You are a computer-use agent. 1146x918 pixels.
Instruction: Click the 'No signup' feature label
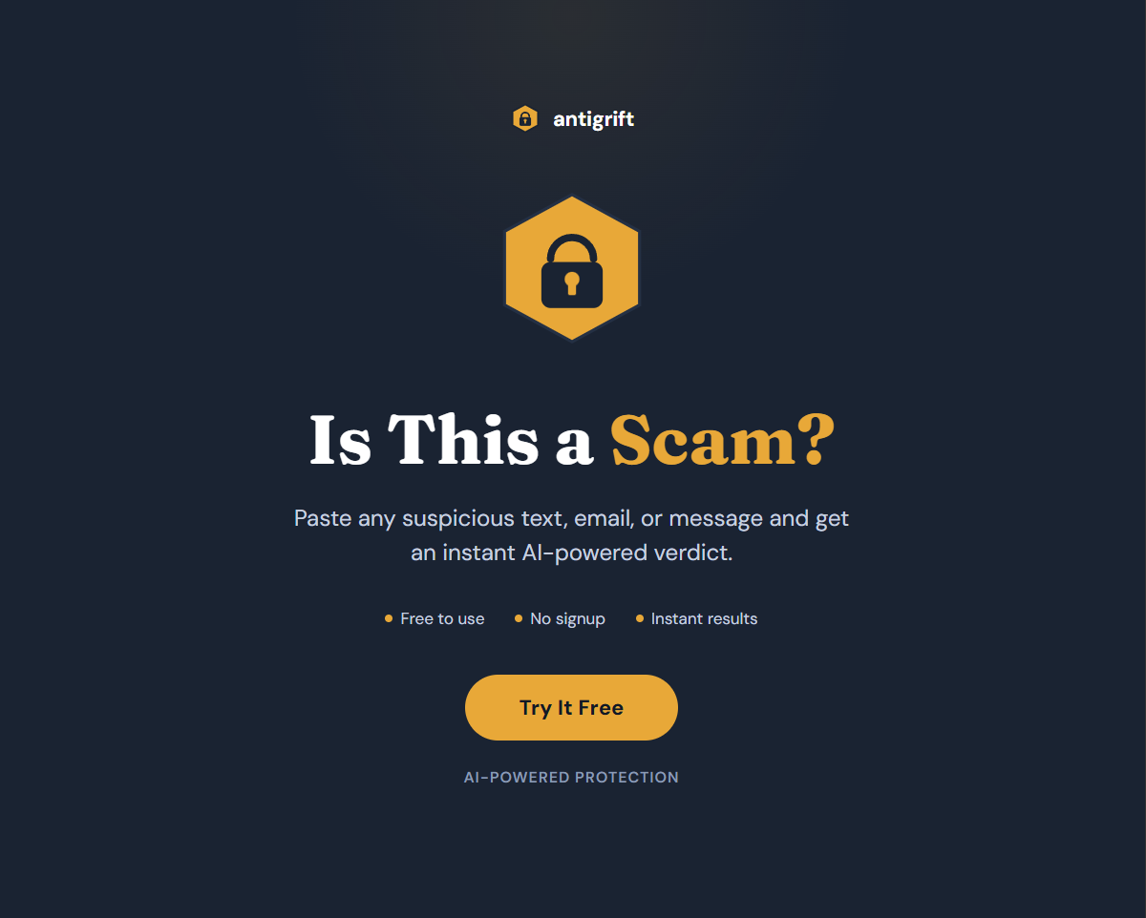tap(567, 618)
